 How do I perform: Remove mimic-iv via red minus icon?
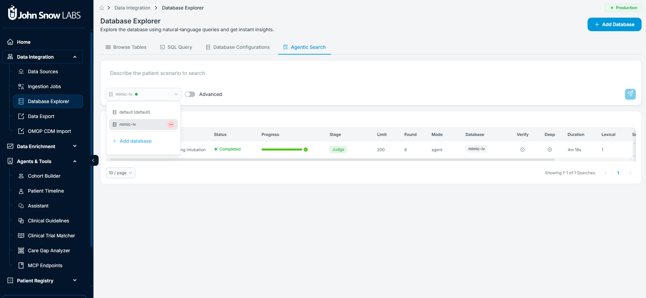click(171, 124)
